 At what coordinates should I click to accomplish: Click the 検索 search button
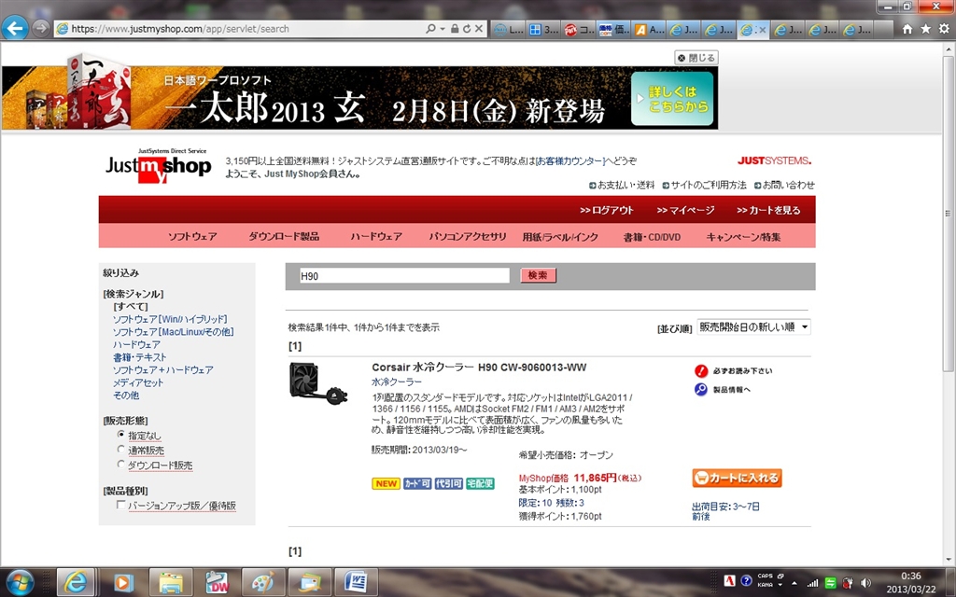point(538,275)
